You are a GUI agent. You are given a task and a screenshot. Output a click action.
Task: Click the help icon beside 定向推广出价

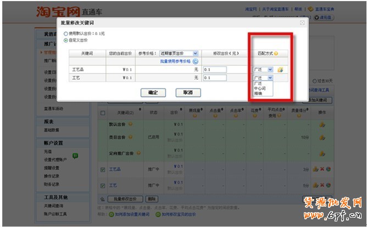[x=138, y=152]
